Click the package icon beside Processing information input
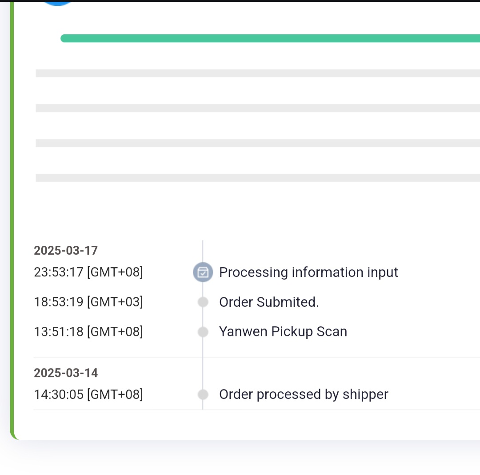Viewport: 480px width, 475px height. point(203,272)
